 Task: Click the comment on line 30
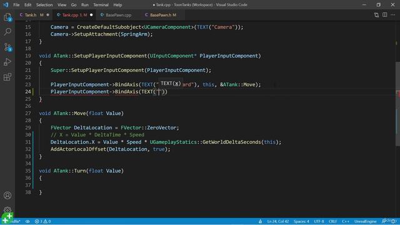[97, 135]
